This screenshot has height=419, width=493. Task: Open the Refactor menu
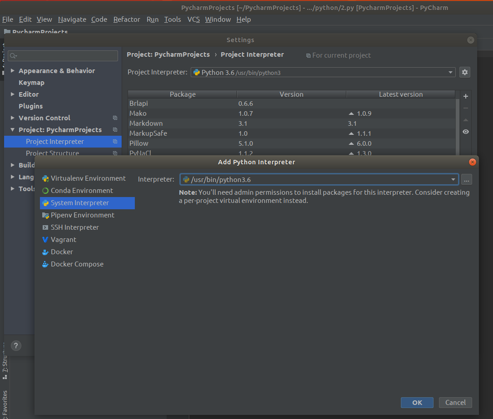click(x=126, y=20)
